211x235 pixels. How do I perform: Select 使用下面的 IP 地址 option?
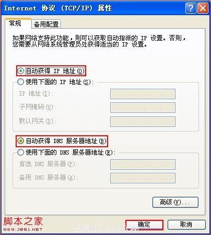point(20,82)
